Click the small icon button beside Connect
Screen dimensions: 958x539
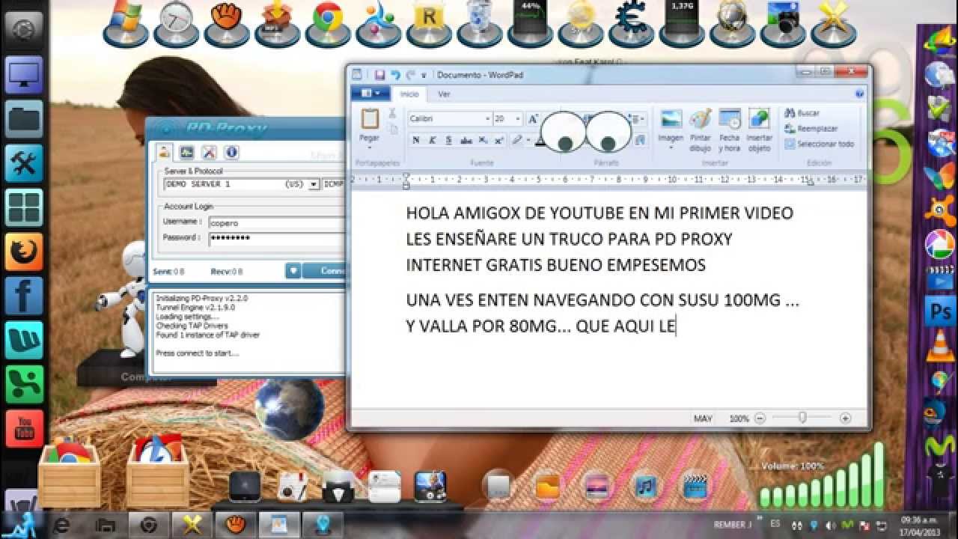293,271
